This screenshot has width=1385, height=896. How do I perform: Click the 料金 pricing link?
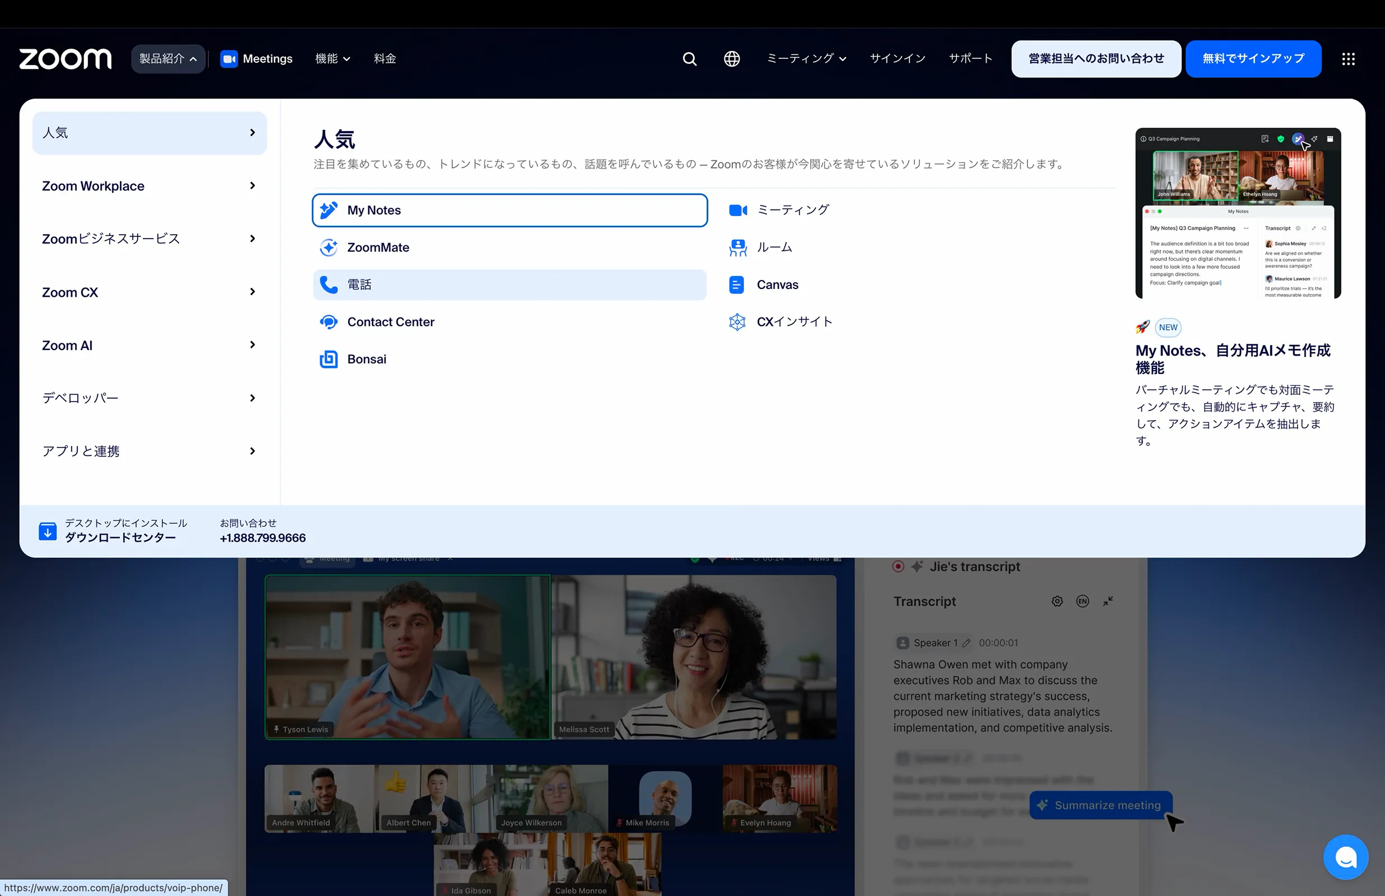pyautogui.click(x=385, y=59)
